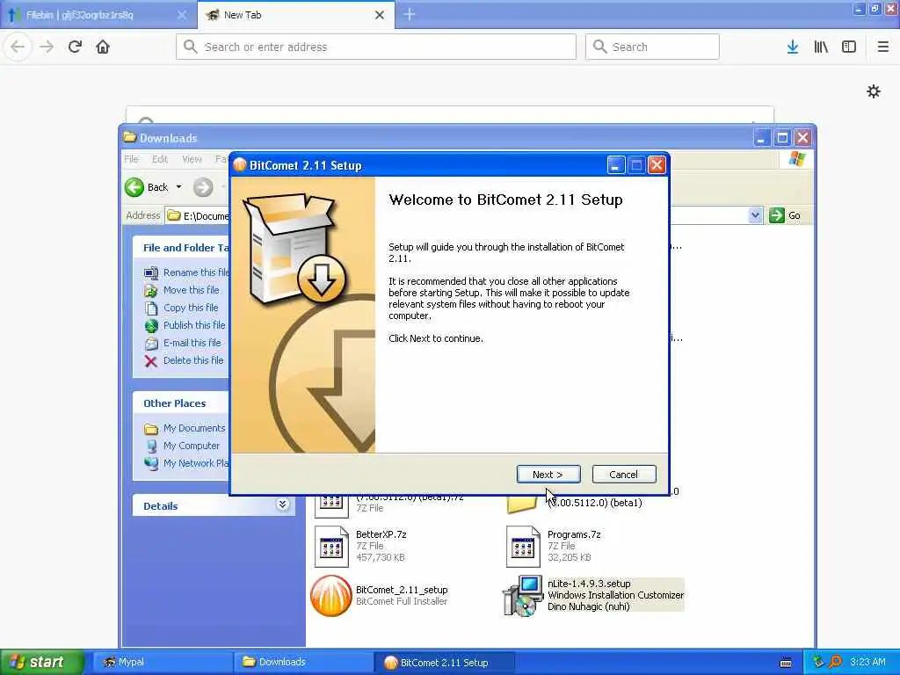The width and height of the screenshot is (900, 675).
Task: Click the magnifier tray icon
Action: point(836,662)
